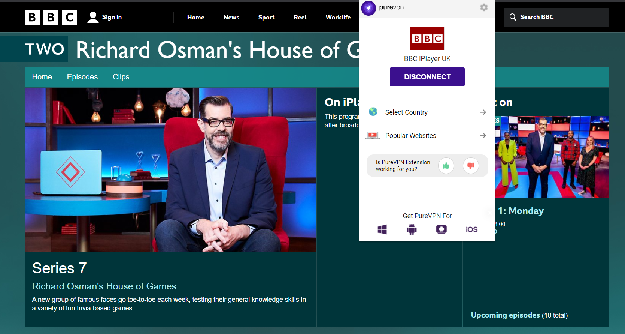The height and width of the screenshot is (334, 625).
Task: Open Reel in BBC navigation
Action: [300, 17]
